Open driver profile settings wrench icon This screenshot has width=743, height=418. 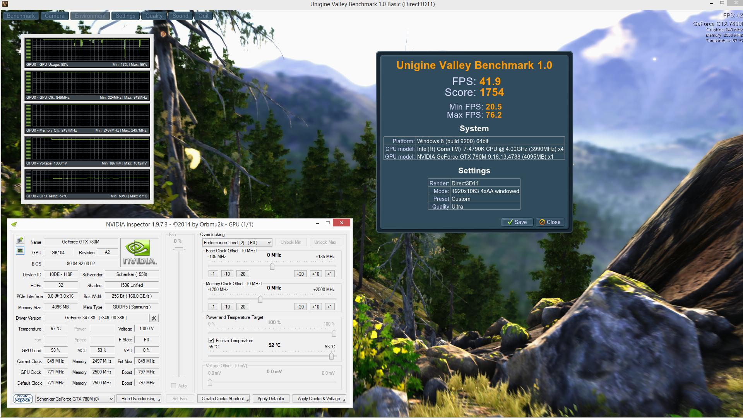tap(154, 318)
